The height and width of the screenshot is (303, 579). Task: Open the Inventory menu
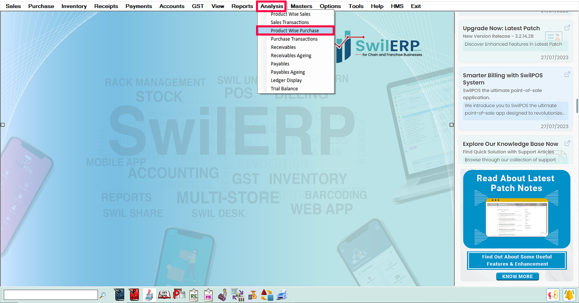click(x=74, y=6)
